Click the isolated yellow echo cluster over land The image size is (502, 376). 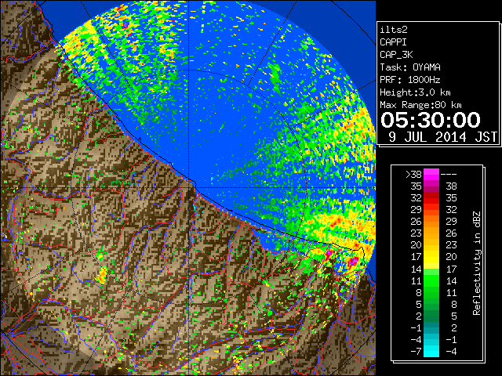103,275
